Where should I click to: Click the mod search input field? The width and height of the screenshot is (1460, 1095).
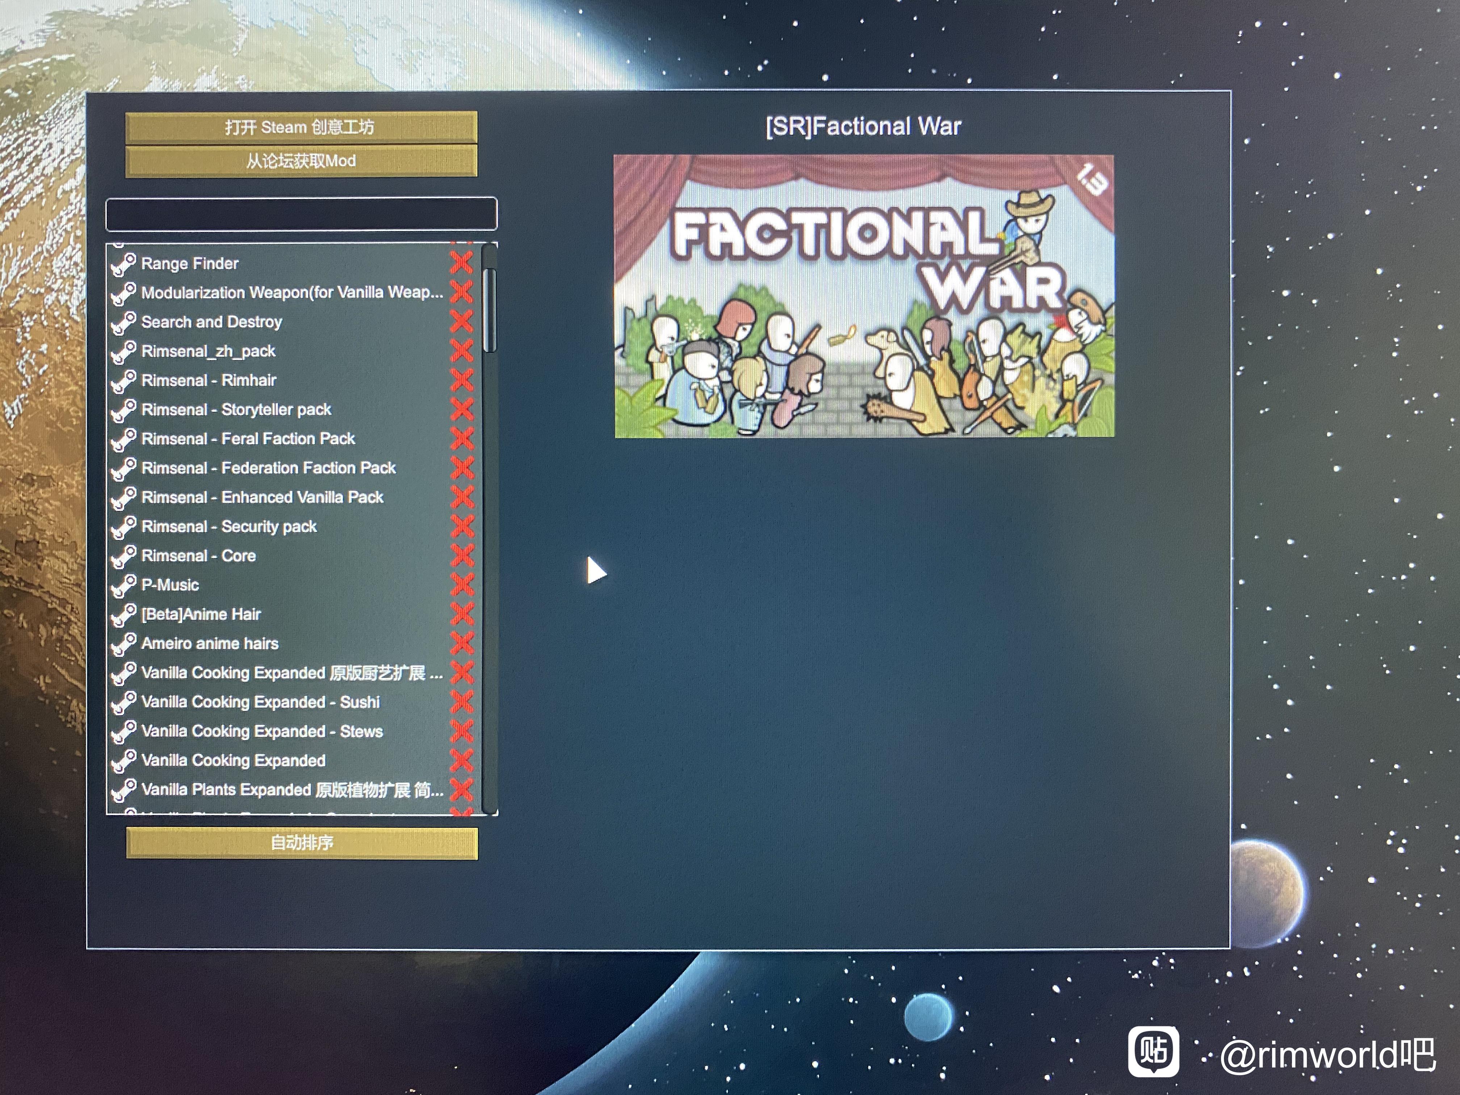[302, 214]
